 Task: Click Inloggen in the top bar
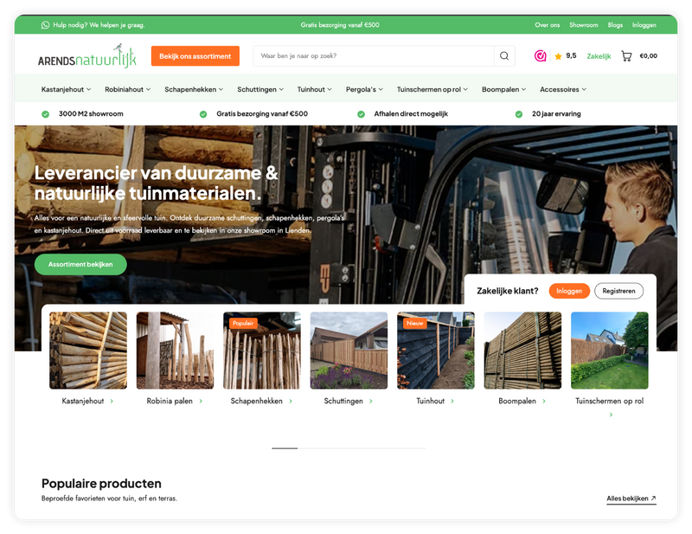tap(644, 25)
